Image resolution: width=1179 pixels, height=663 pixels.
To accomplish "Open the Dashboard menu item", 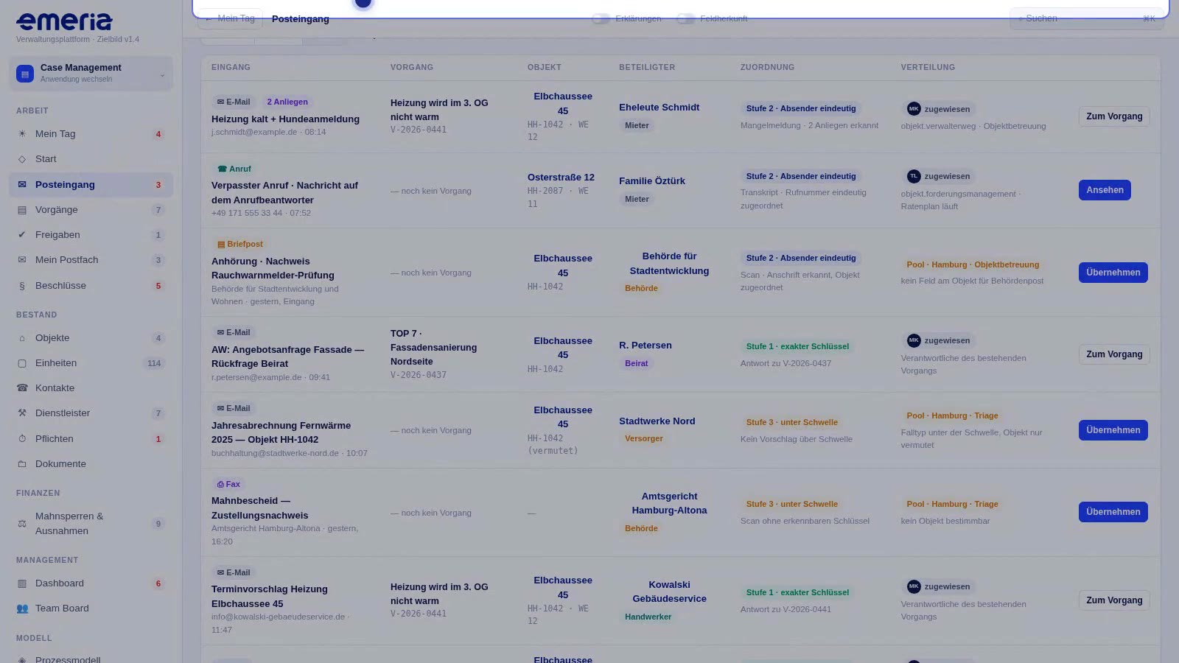I will (91, 583).
